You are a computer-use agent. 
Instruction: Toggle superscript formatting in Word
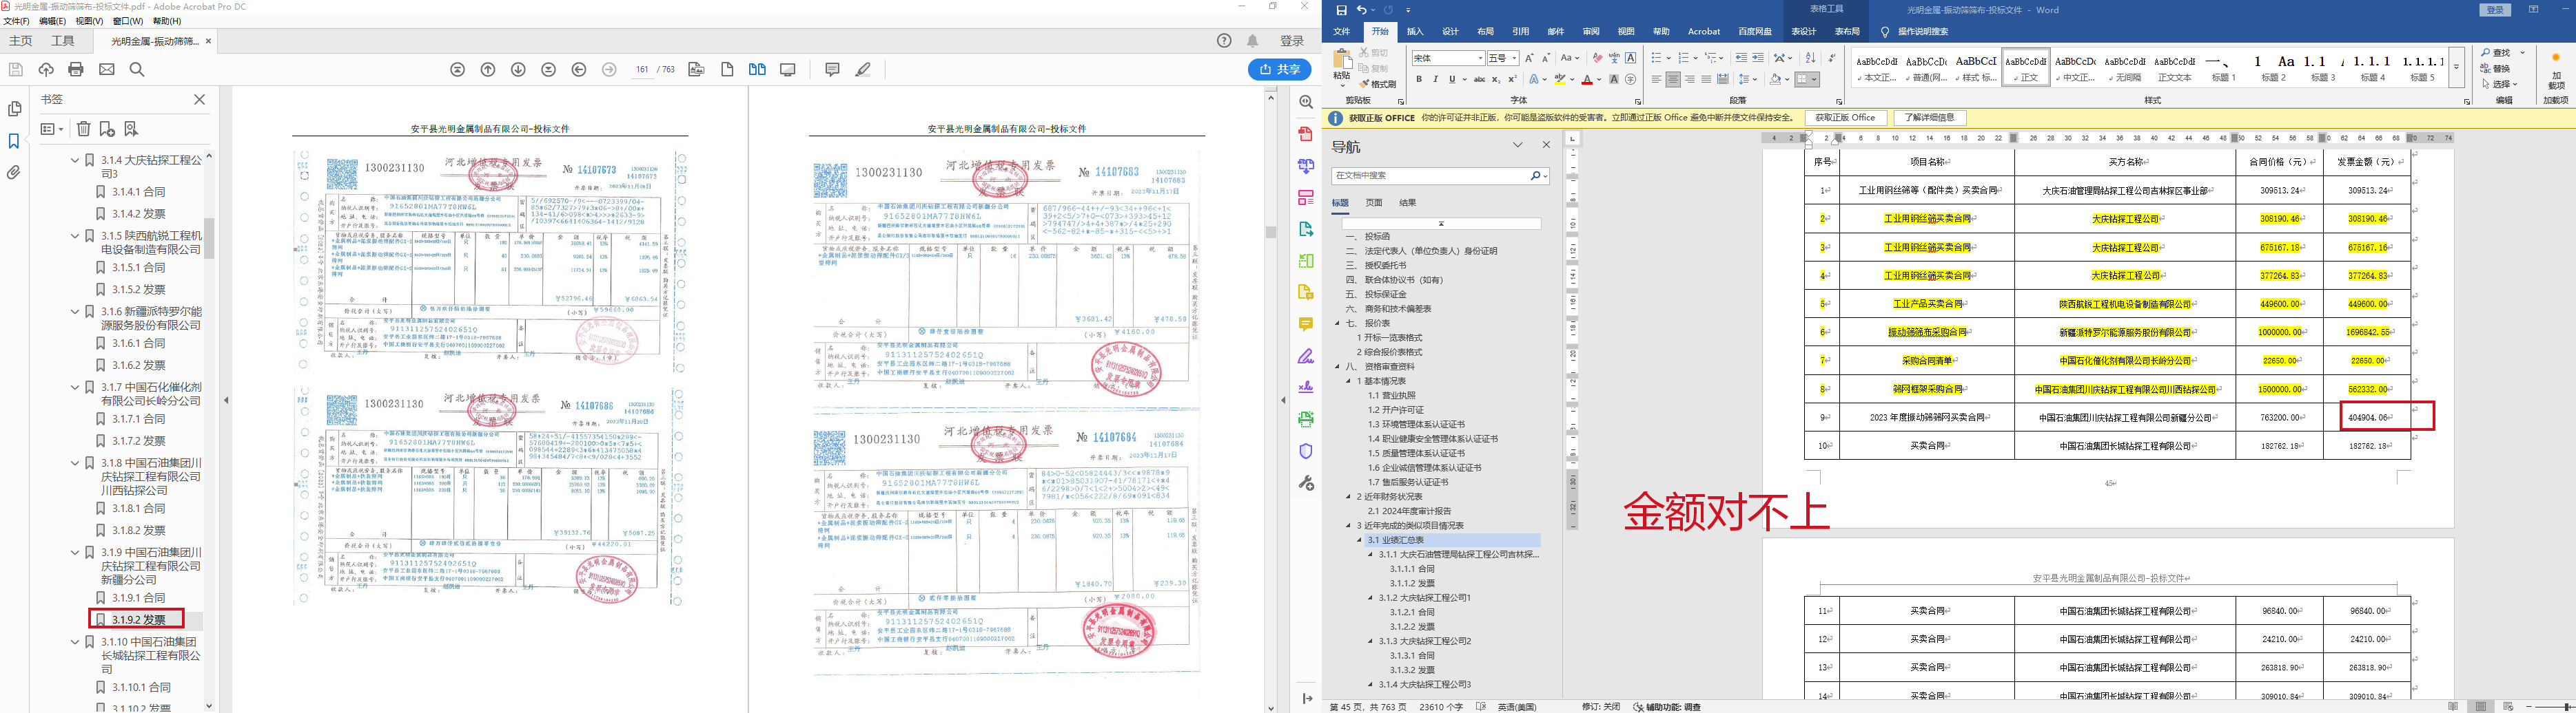tap(1512, 80)
